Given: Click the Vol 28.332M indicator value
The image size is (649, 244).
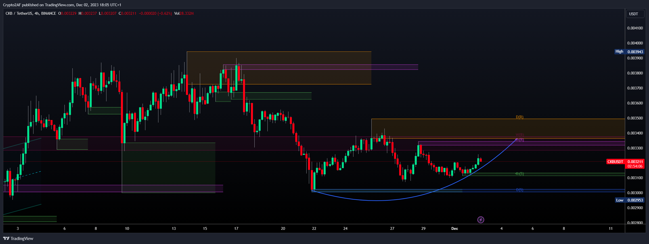Looking at the screenshot, I should tap(184, 13).
